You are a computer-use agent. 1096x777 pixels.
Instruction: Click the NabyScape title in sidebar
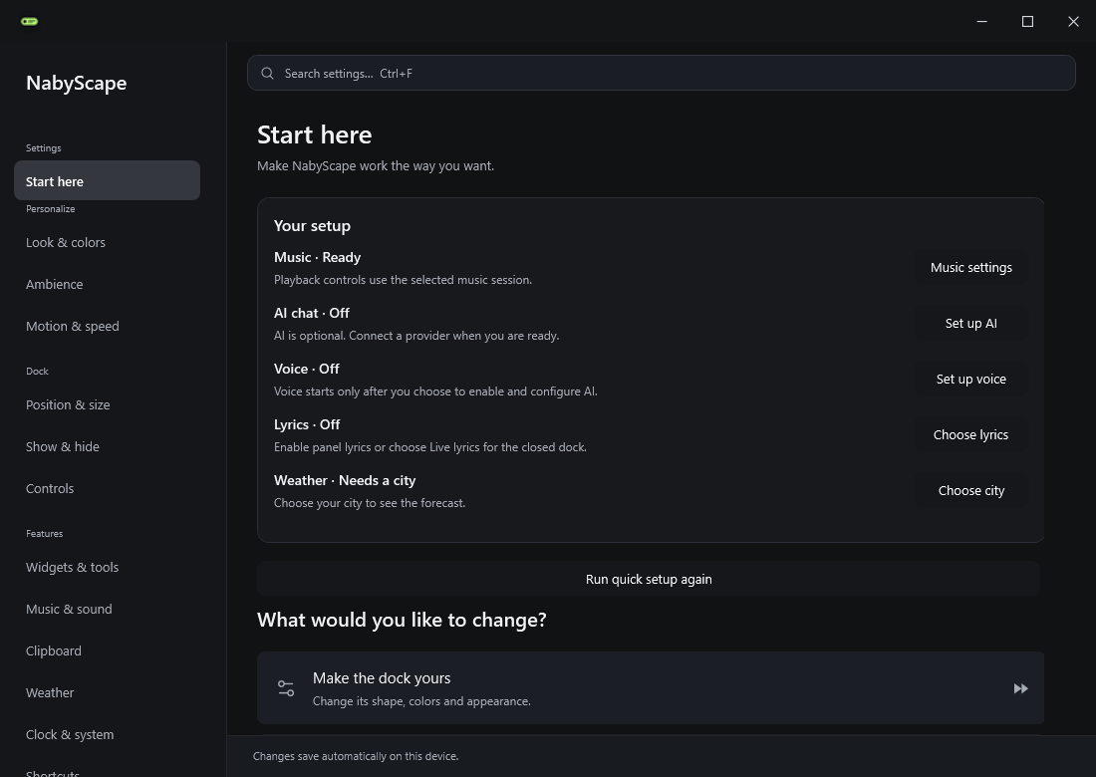point(76,83)
